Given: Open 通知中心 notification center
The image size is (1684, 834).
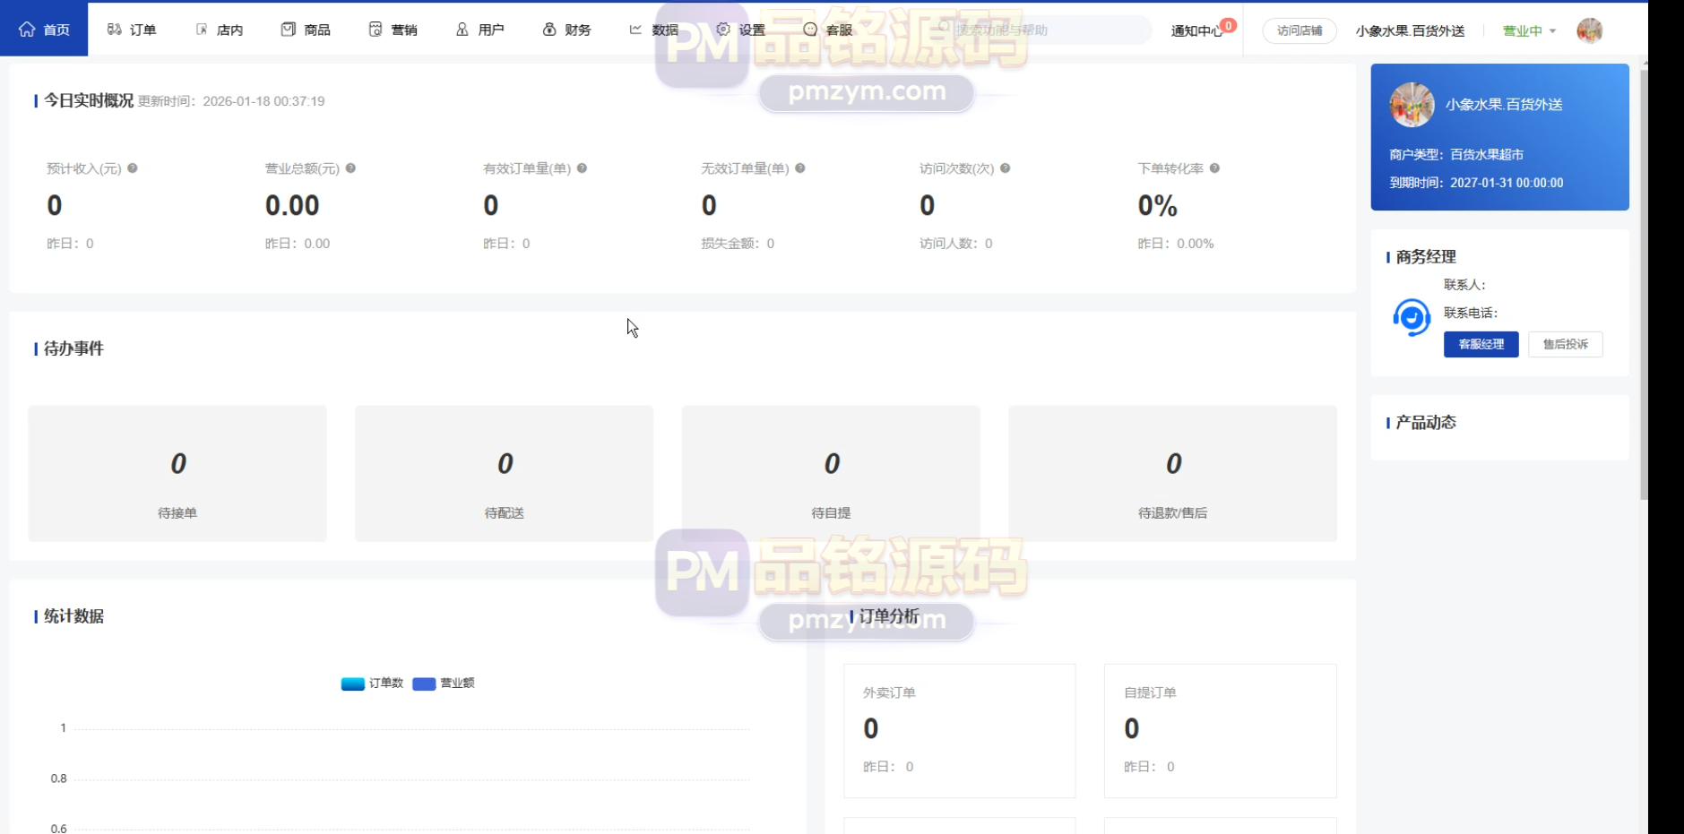Looking at the screenshot, I should pos(1196,30).
